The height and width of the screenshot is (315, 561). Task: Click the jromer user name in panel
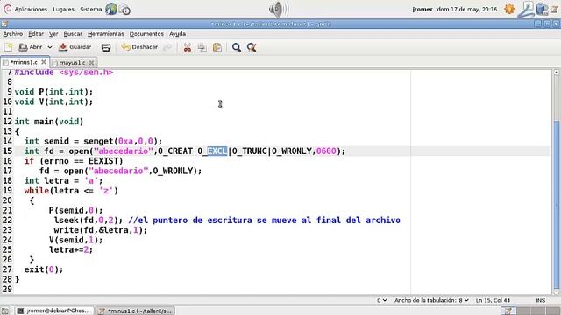(423, 9)
